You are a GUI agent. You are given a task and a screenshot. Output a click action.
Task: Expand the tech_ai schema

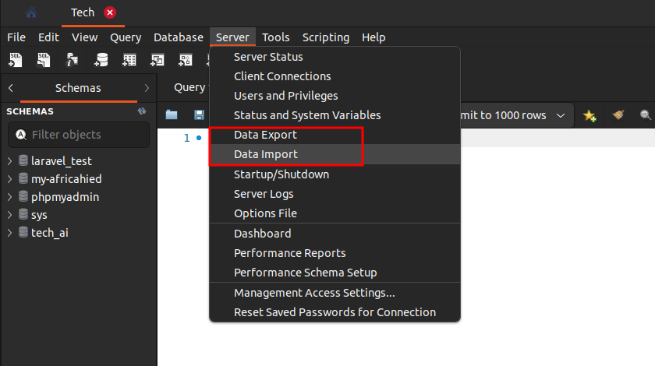click(9, 233)
